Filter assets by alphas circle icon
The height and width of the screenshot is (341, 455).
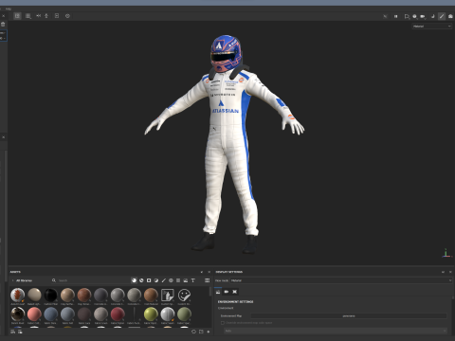[x=171, y=280]
